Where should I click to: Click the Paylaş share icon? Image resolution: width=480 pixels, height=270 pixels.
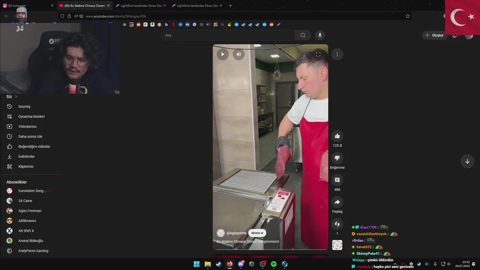tap(337, 202)
